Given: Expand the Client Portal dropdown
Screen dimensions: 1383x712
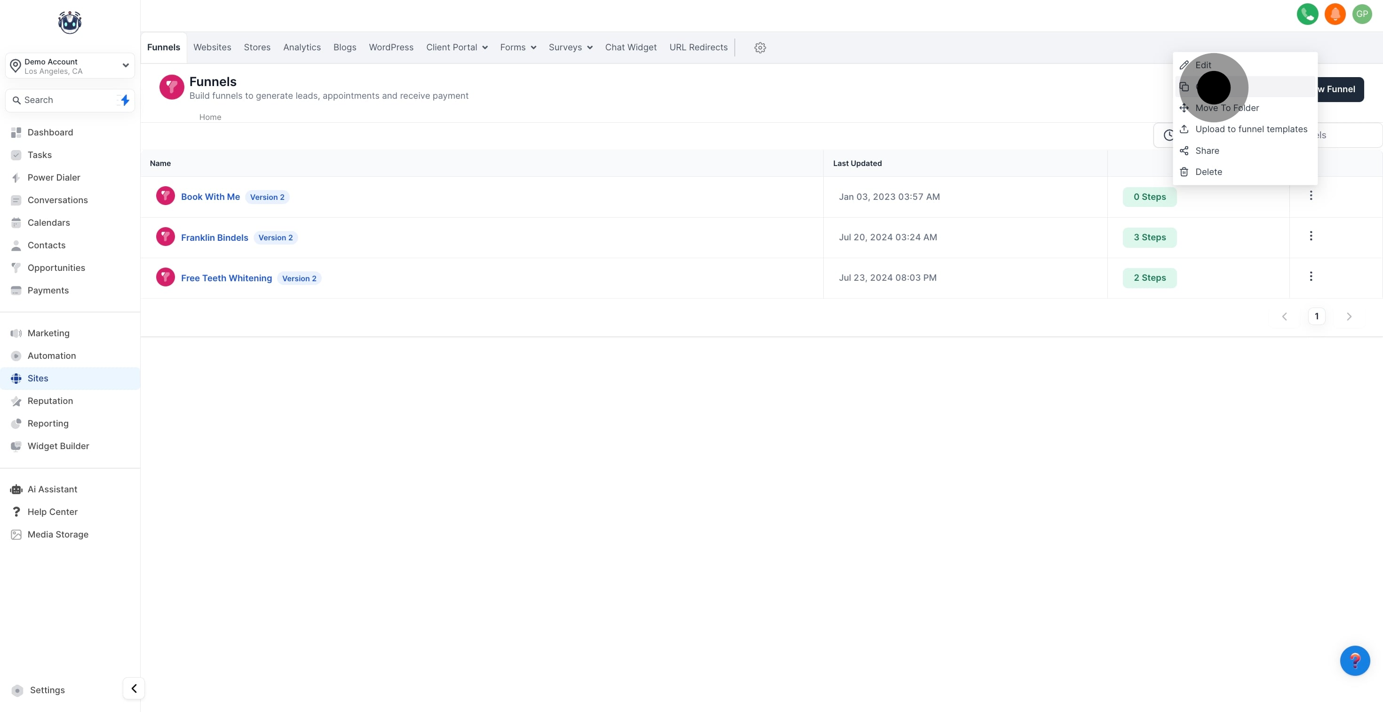Looking at the screenshot, I should 456,47.
